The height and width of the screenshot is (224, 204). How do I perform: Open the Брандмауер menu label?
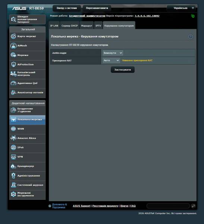pos(26,166)
